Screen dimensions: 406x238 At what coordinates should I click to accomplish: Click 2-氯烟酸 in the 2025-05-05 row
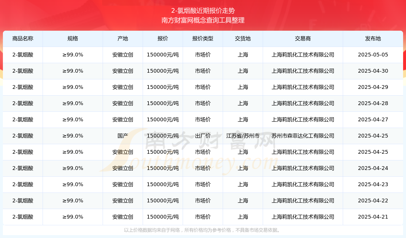point(23,55)
